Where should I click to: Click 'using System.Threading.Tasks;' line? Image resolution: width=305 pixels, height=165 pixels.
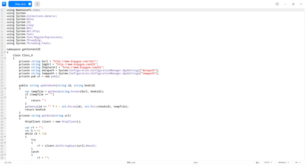(x=29, y=43)
